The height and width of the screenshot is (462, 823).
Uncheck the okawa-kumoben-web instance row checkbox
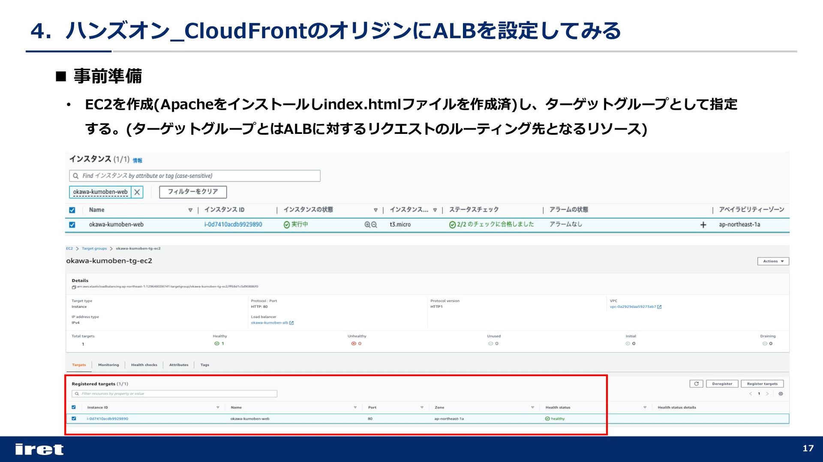pos(72,225)
